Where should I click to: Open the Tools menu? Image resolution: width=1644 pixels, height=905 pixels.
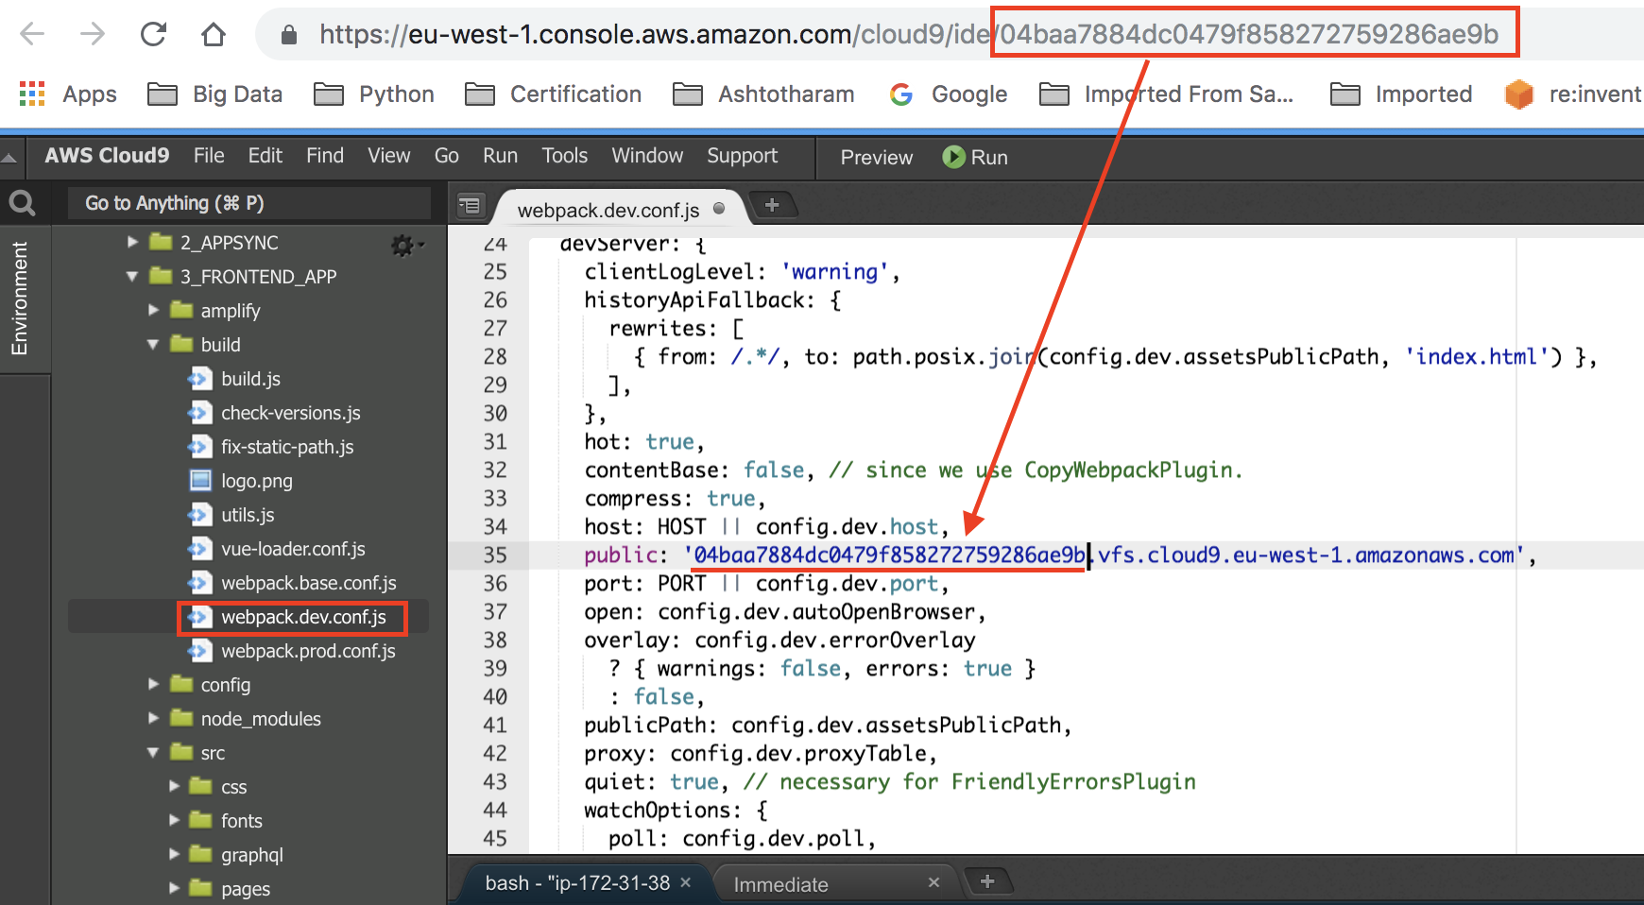point(565,156)
